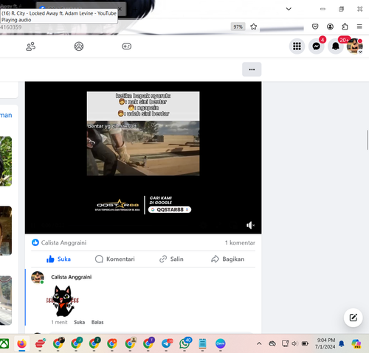Open WhatsApp with 40 unread in taskbar
Viewport: 369px width, 353px height.
point(184,343)
